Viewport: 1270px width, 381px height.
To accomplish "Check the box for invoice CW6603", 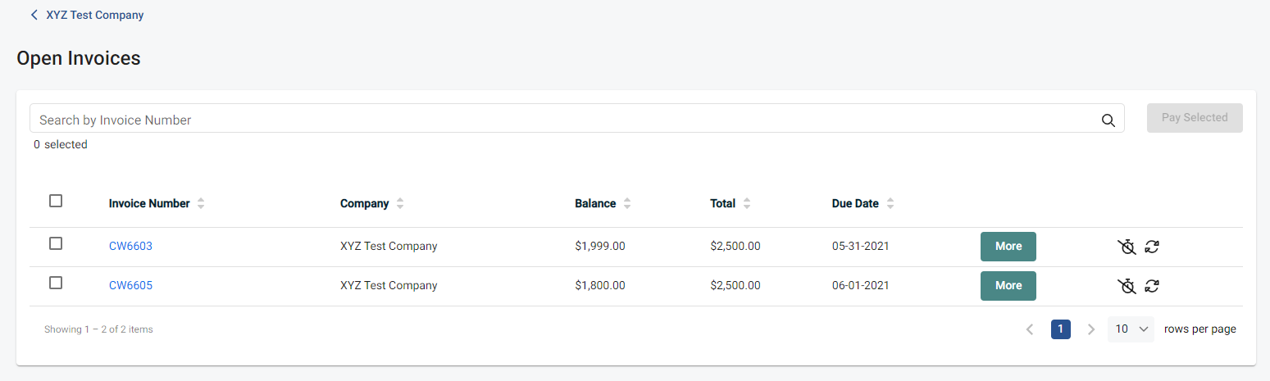I will tap(56, 243).
